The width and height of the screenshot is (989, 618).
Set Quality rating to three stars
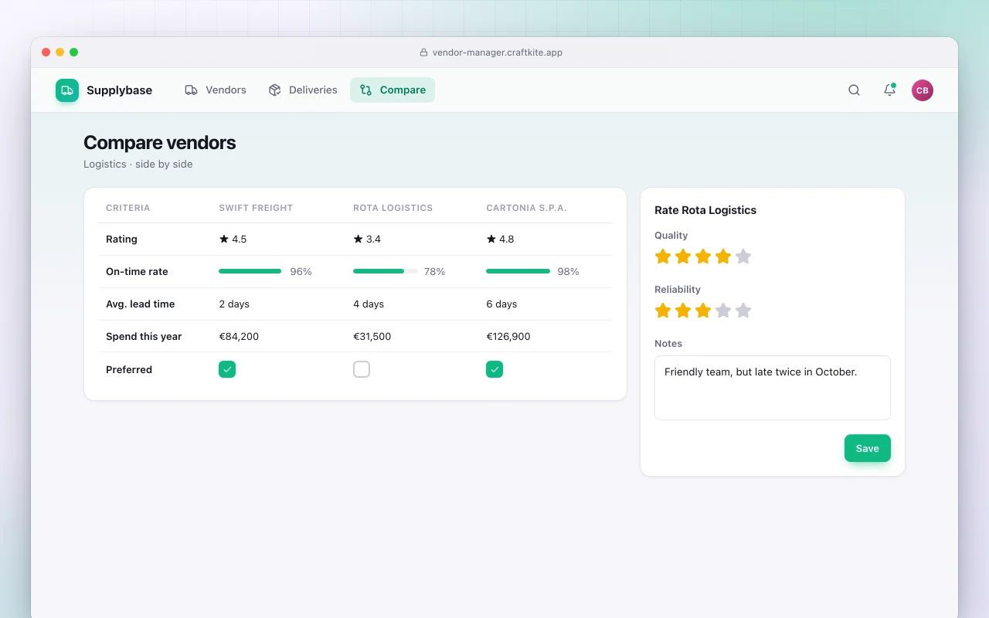click(x=703, y=256)
